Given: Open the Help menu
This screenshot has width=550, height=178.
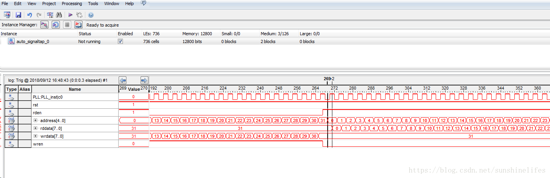Looking at the screenshot, I should 130,4.
